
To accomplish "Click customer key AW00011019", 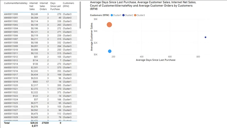I will 11,82.
